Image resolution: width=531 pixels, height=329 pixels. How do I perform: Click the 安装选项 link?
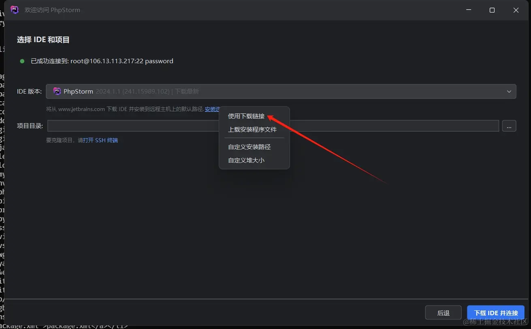pos(212,109)
